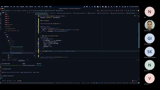Open the WebStorm application menu

click(x=6, y=7)
